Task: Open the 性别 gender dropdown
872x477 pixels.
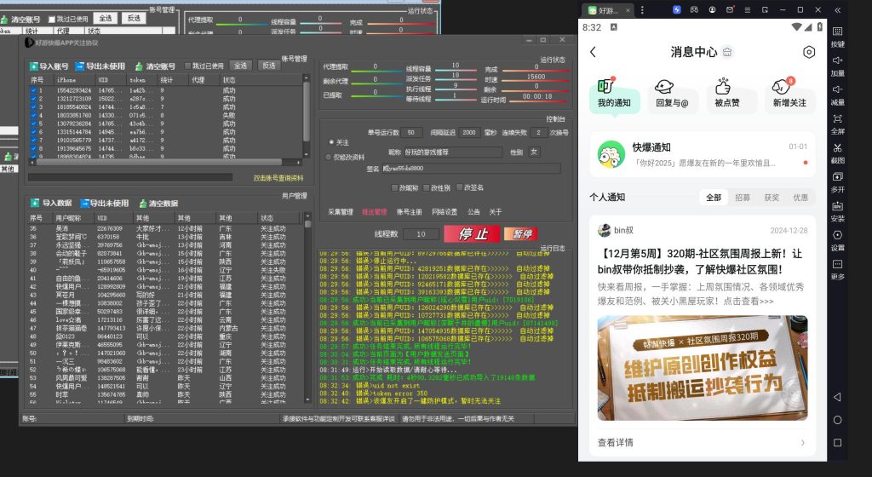Action: (534, 152)
